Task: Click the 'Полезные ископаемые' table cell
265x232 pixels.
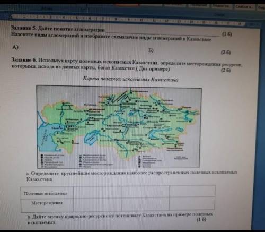Action: (47, 193)
